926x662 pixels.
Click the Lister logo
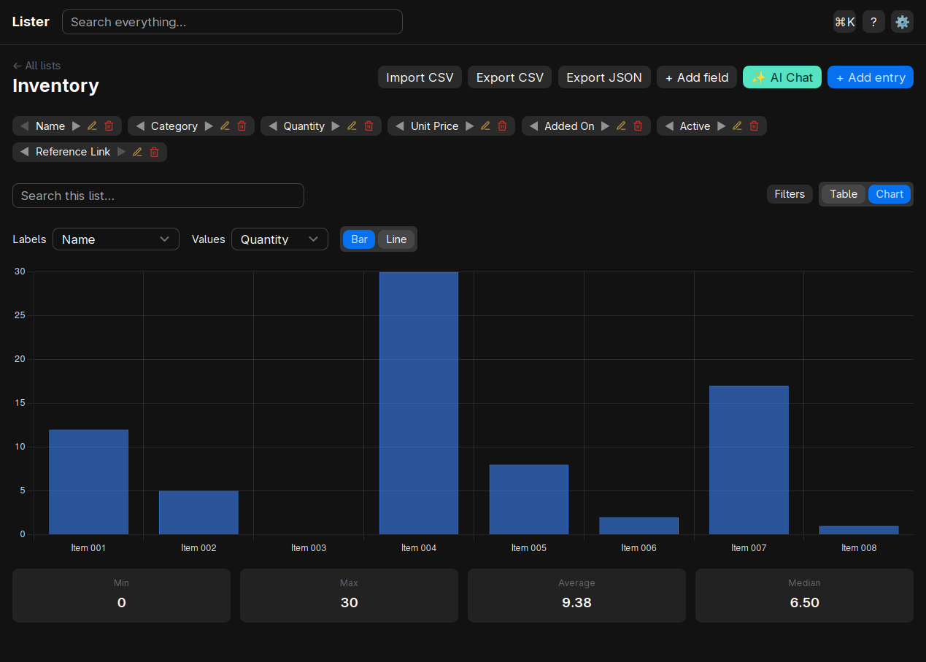pyautogui.click(x=31, y=22)
